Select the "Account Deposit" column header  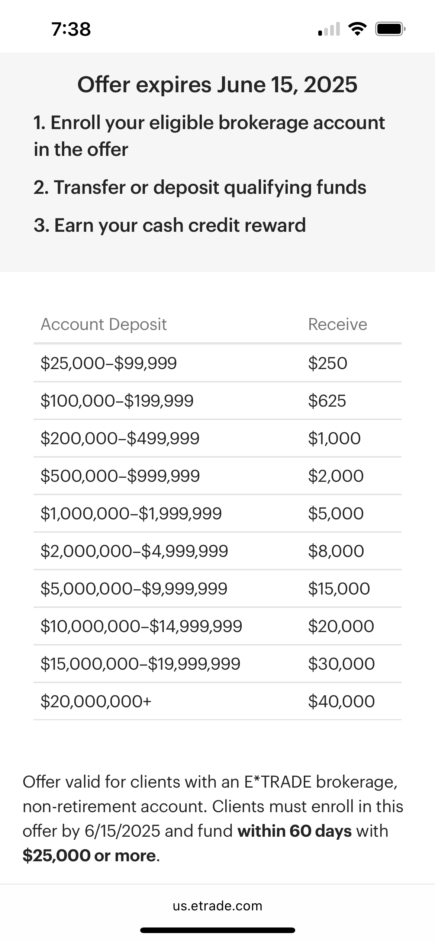pos(104,324)
